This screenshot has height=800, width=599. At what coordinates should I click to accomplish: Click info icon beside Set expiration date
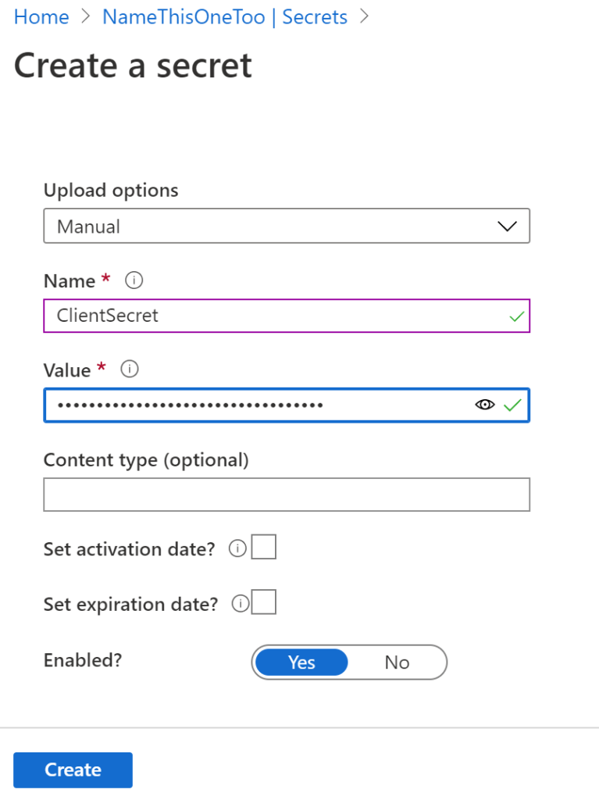point(241,604)
